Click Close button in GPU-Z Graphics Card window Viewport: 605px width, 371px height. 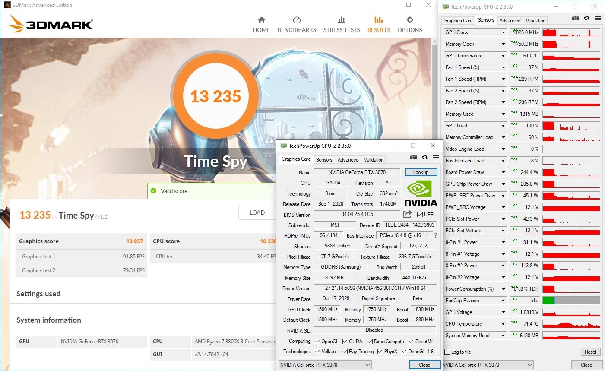424,365
